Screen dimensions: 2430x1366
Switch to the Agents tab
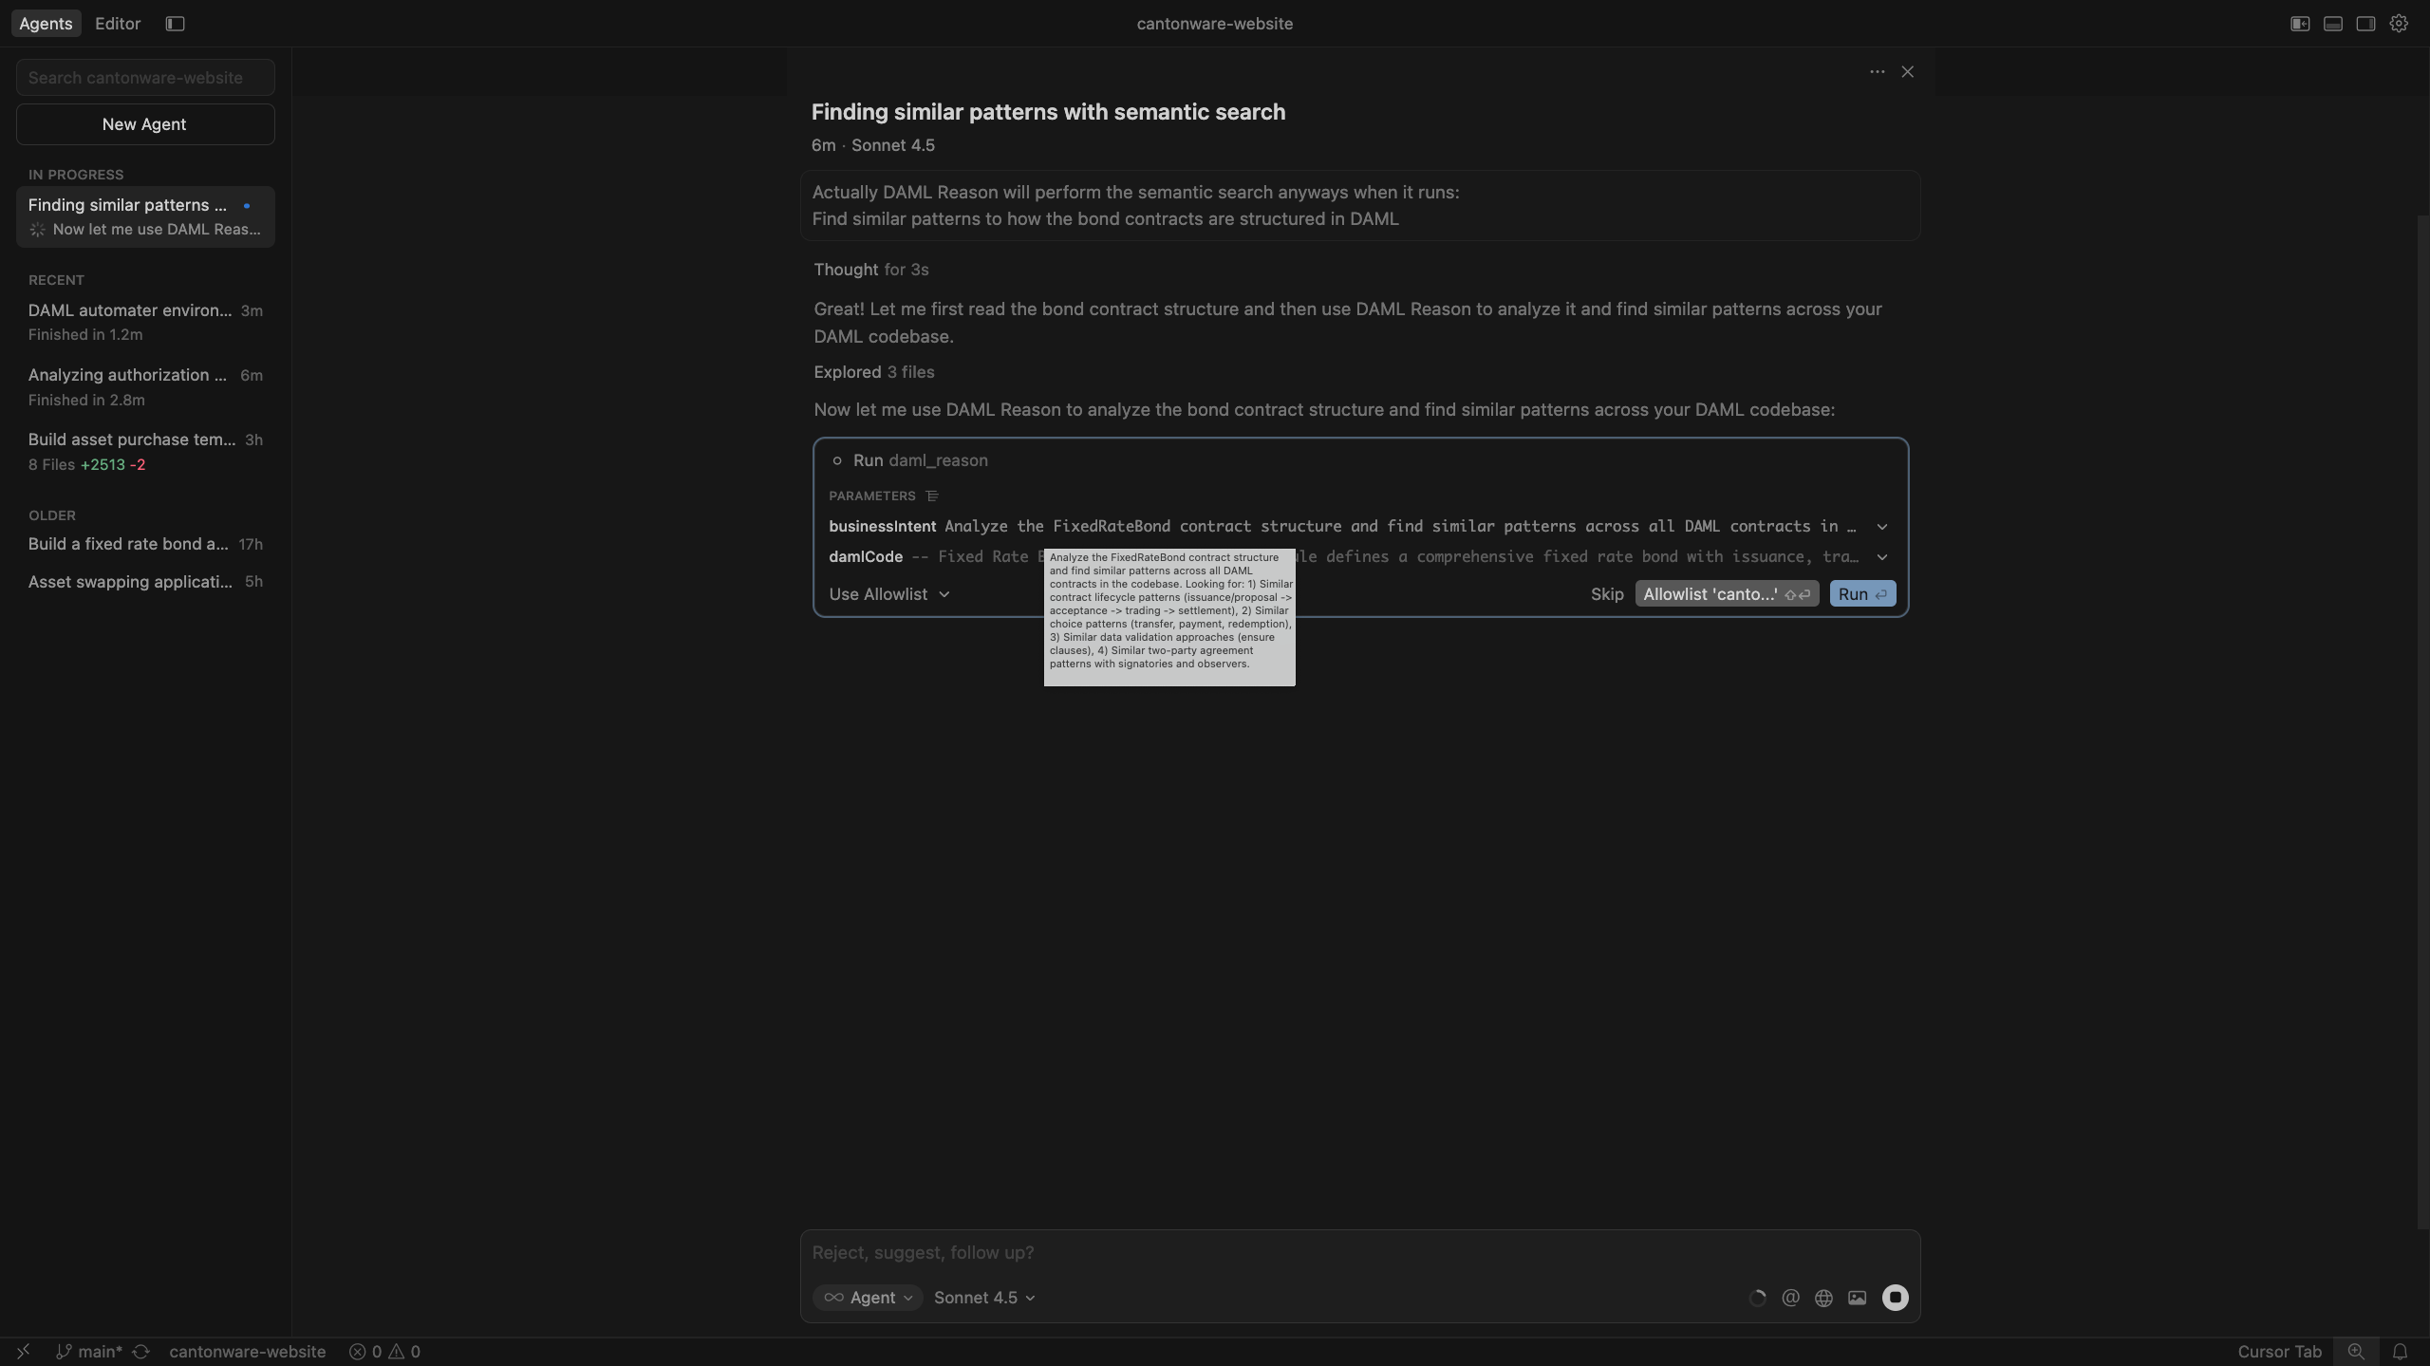[x=46, y=24]
